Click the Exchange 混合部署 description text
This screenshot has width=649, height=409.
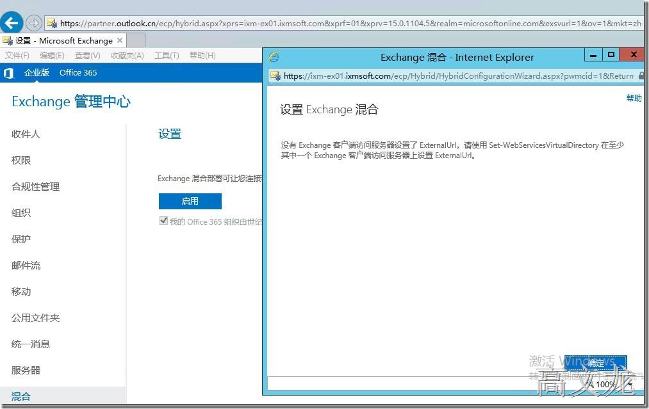tap(210, 179)
